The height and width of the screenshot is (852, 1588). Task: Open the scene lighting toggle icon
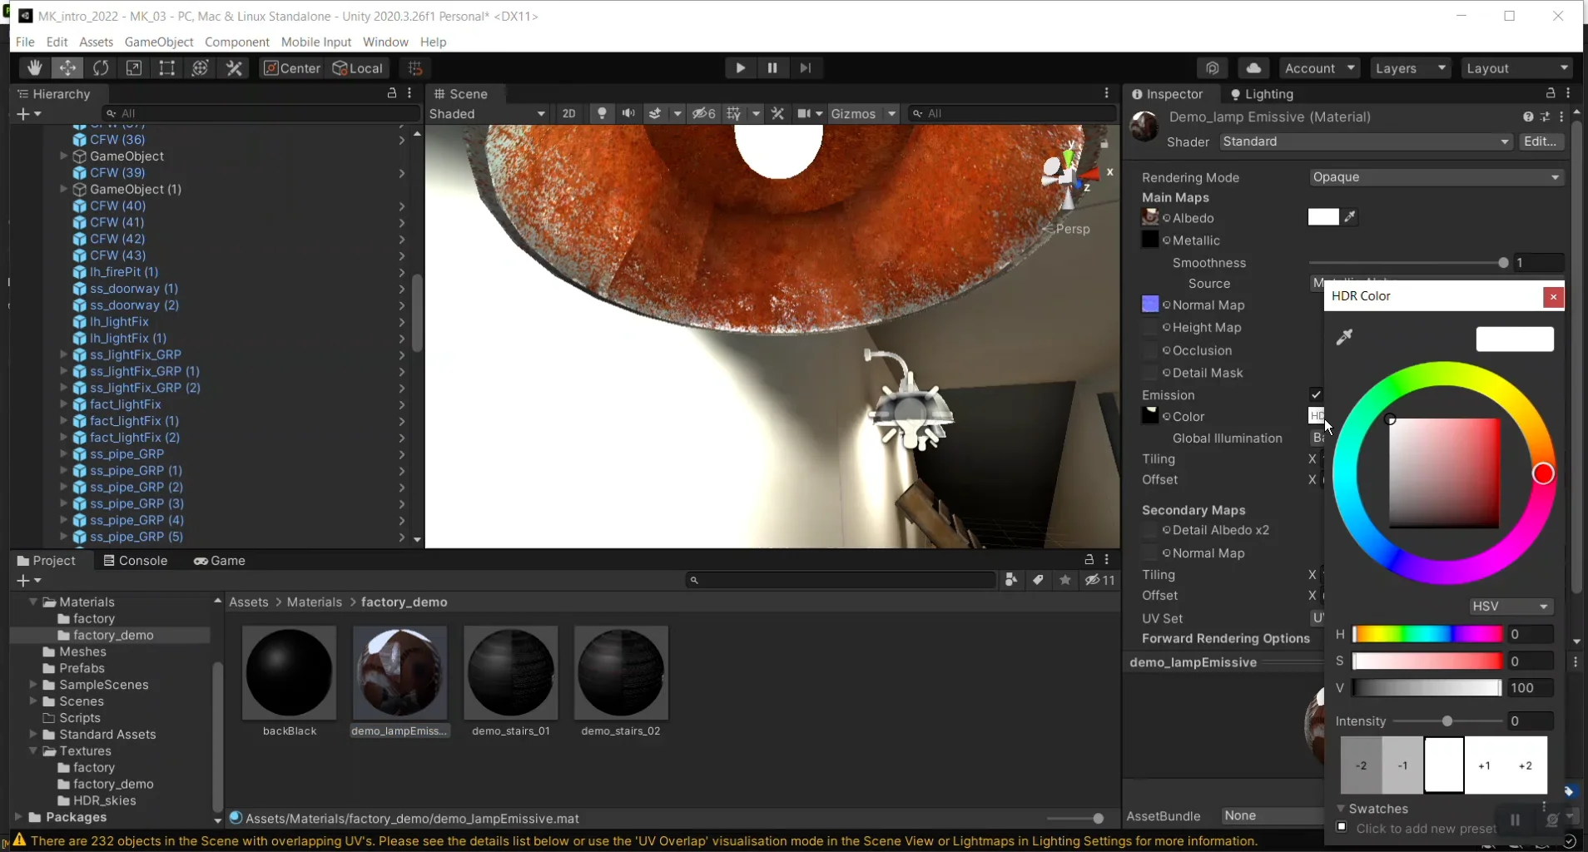[x=601, y=114]
